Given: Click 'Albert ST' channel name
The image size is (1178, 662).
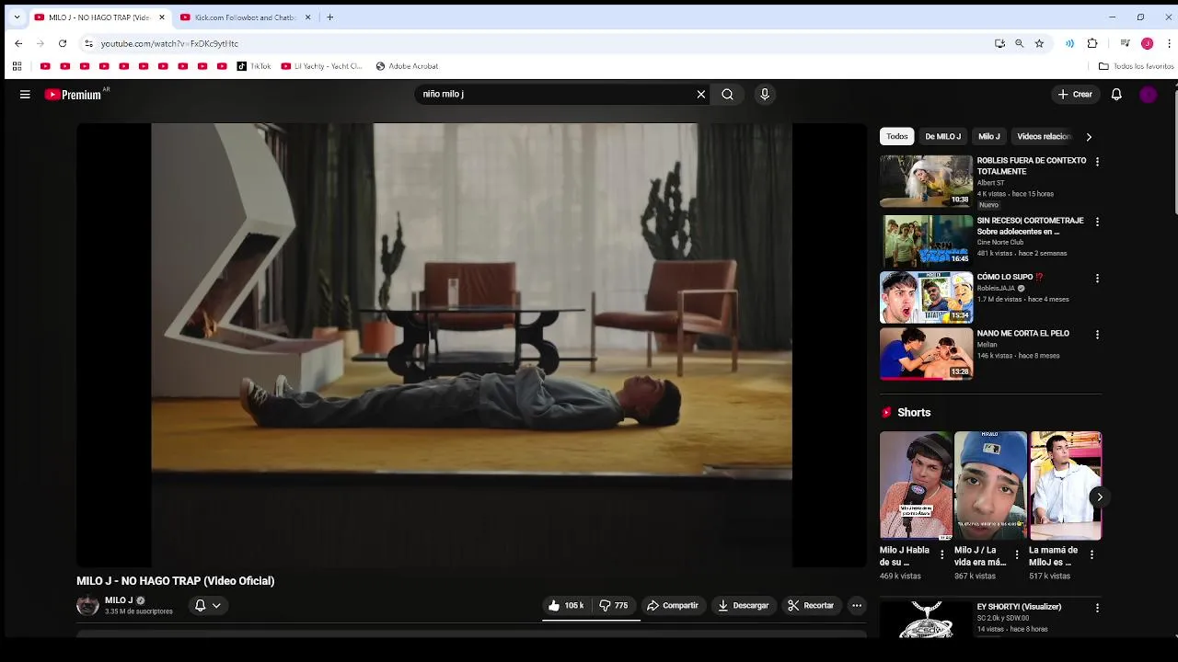Looking at the screenshot, I should (x=990, y=183).
